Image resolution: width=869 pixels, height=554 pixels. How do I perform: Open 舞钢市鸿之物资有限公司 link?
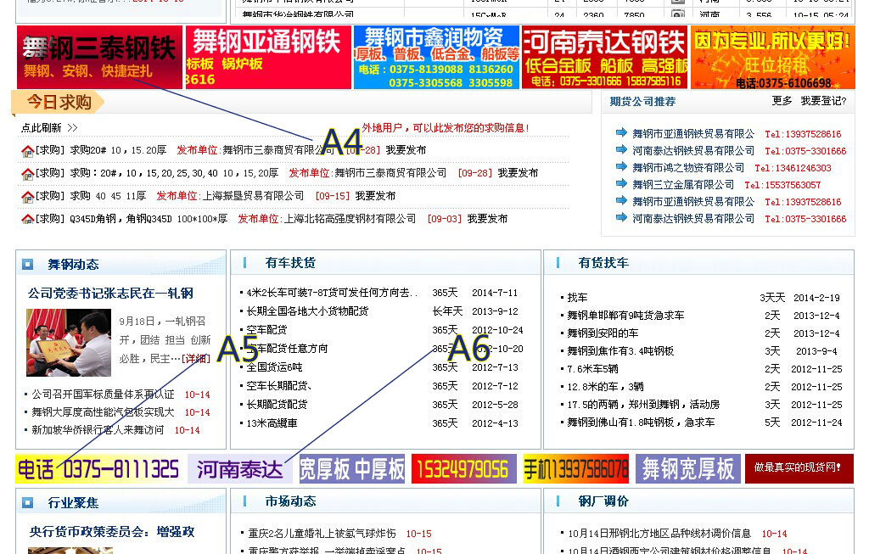click(x=688, y=167)
